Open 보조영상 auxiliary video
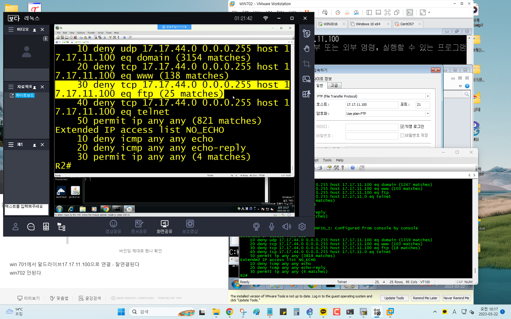511x319 pixels. tap(190, 227)
